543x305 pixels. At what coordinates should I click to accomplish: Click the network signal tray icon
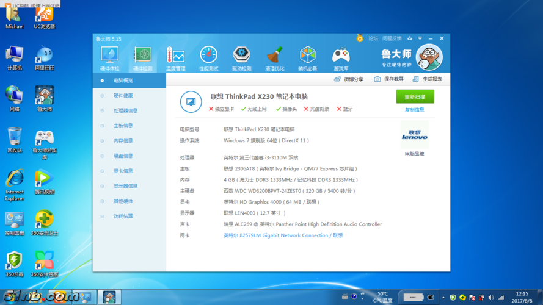point(501,298)
